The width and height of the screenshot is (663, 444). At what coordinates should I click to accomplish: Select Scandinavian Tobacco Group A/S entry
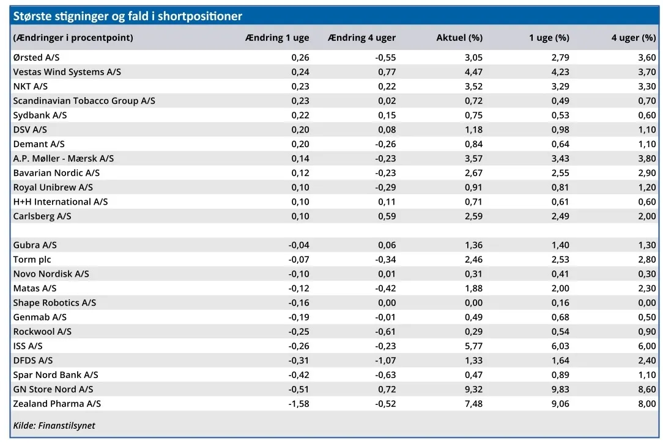coord(84,101)
